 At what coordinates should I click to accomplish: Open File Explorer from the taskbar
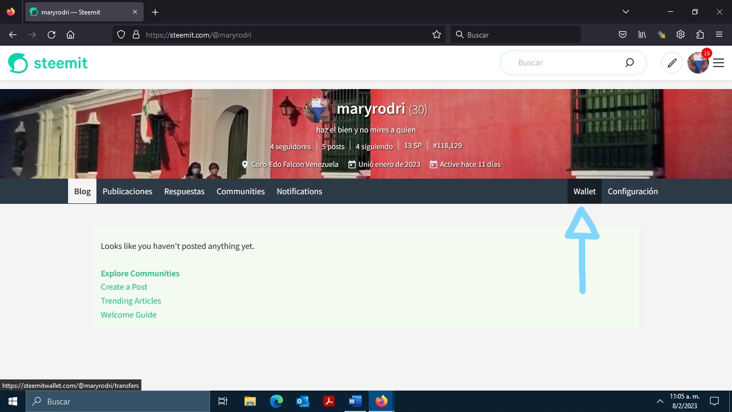250,401
